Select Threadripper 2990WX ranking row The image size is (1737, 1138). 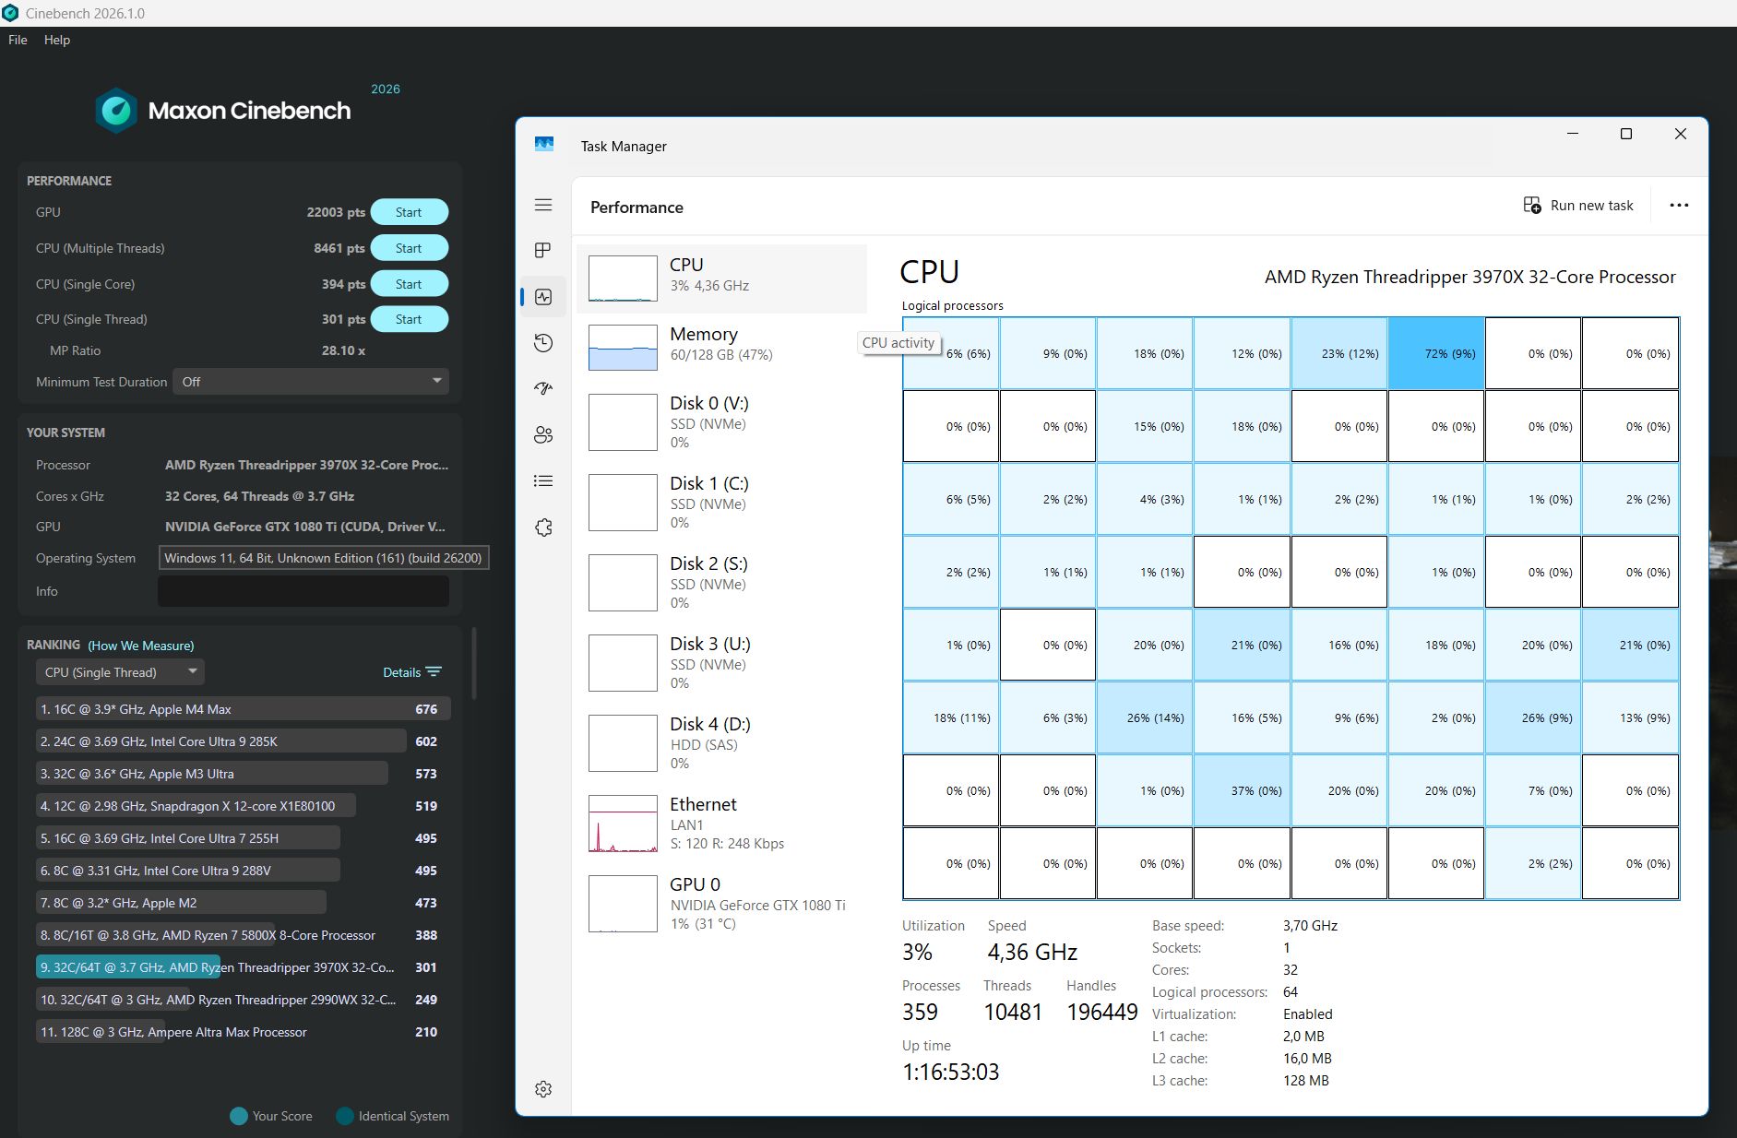[x=244, y=1000]
